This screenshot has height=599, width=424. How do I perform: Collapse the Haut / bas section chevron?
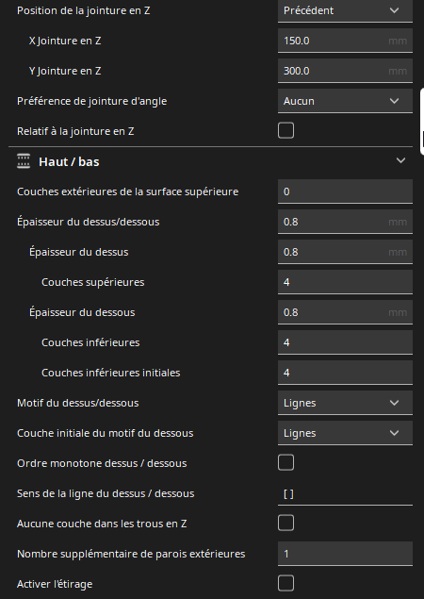[x=400, y=160]
